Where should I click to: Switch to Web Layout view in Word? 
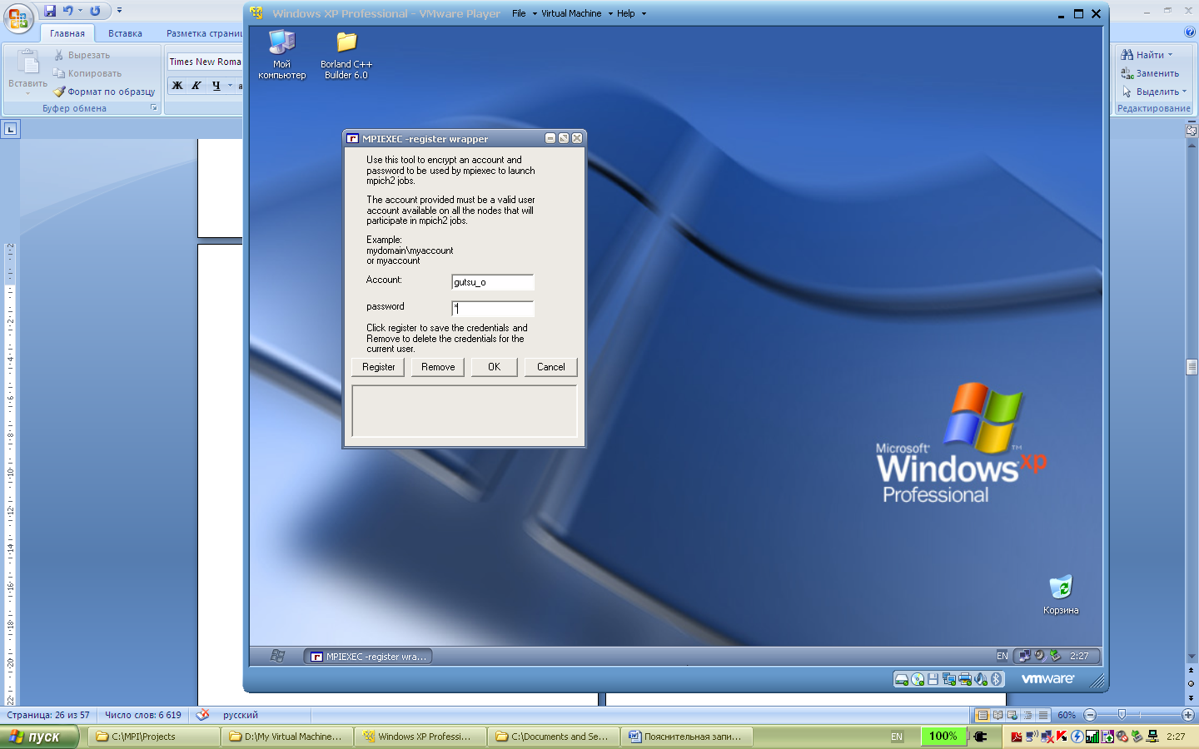pyautogui.click(x=1012, y=715)
